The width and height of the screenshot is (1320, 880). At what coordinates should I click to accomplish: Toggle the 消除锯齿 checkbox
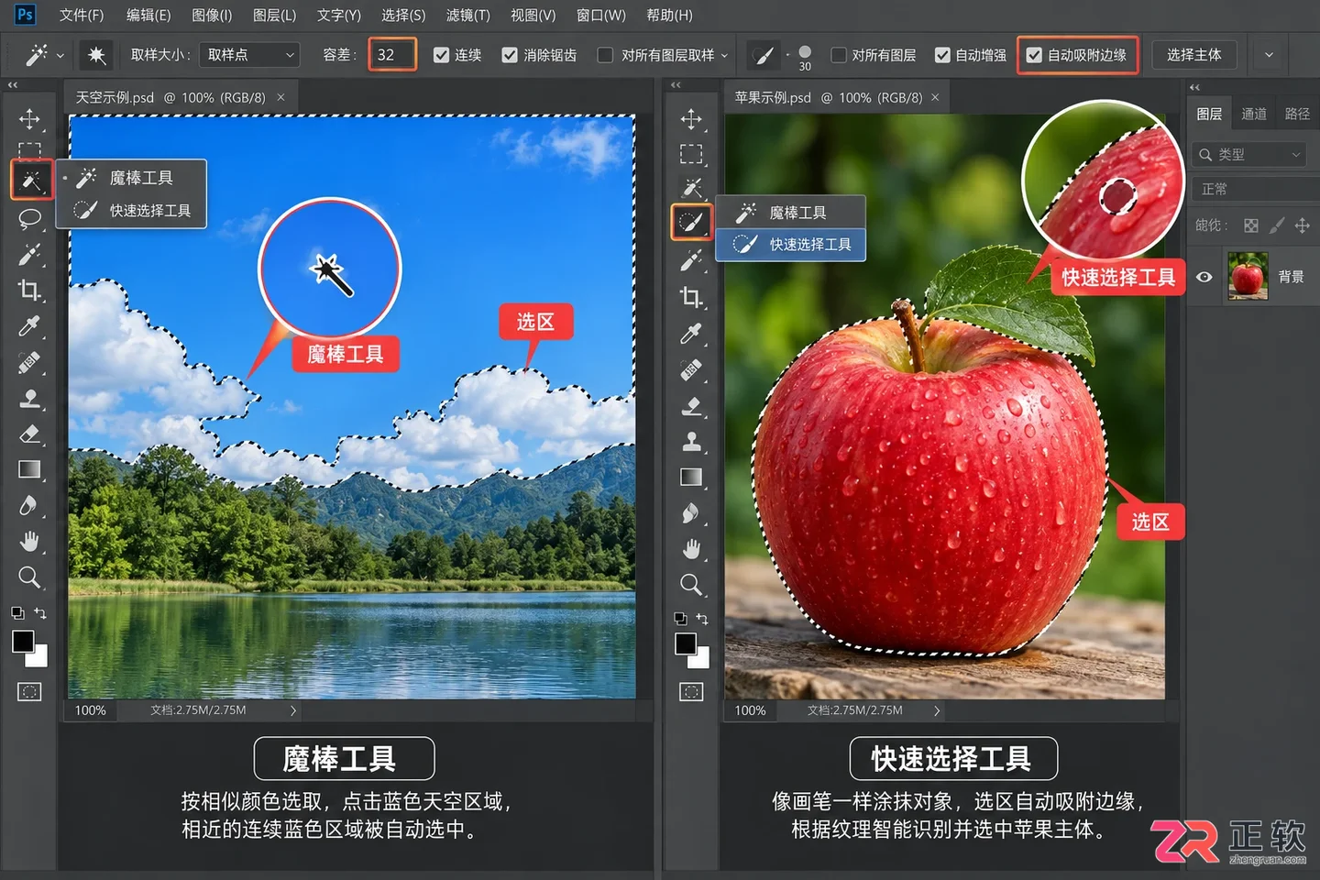[510, 55]
